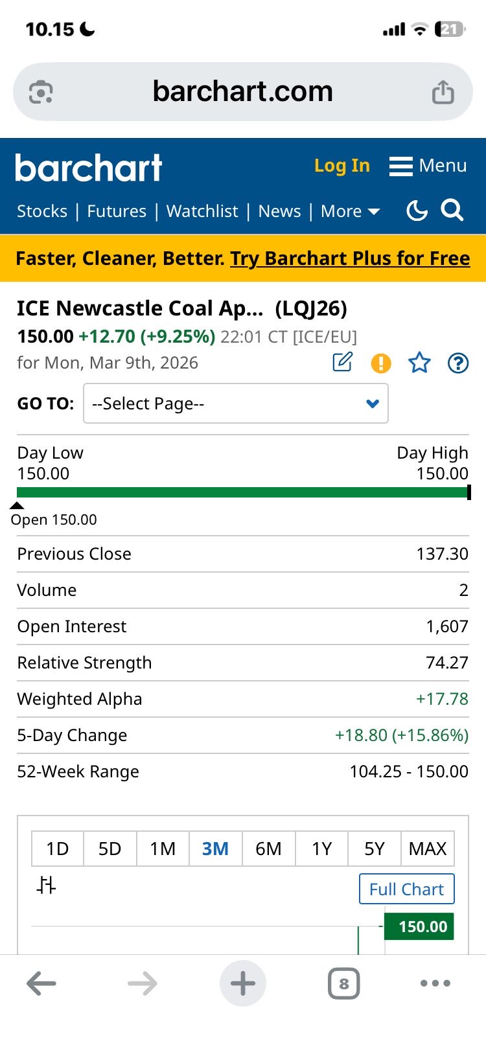Open the notes edit pencil icon

tap(342, 362)
